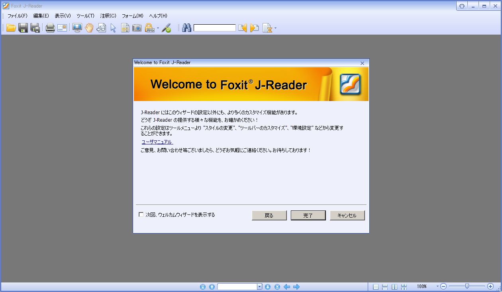Image resolution: width=502 pixels, height=292 pixels.
Task: Select single page layout icon
Action: click(x=375, y=286)
